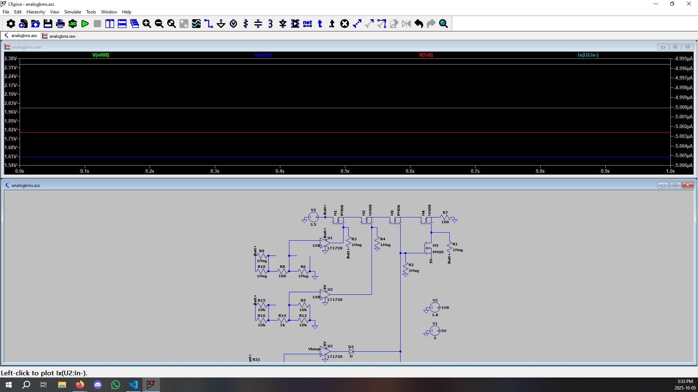The width and height of the screenshot is (698, 392).
Task: Click the Undo arrow icon
Action: click(419, 24)
